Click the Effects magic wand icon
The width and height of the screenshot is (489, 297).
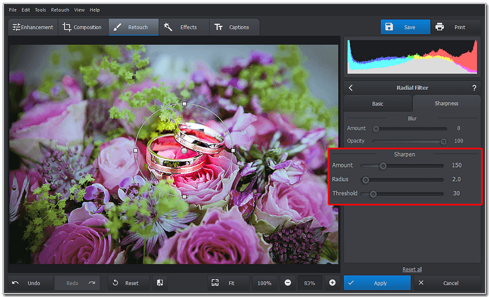click(x=168, y=27)
